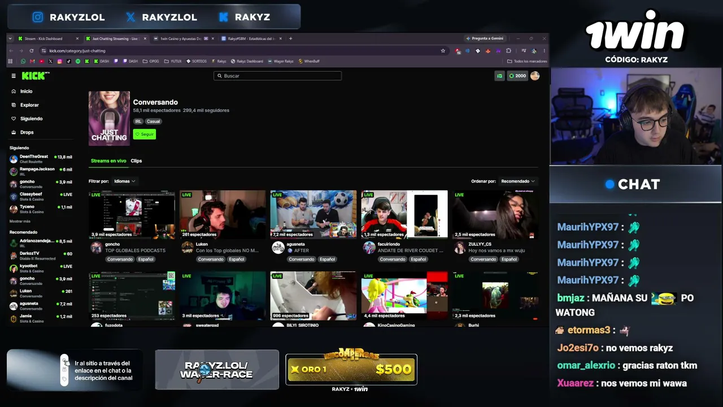Open the SORTEOS bookmark folder
Screen dimensions: 723x407
(196, 61)
